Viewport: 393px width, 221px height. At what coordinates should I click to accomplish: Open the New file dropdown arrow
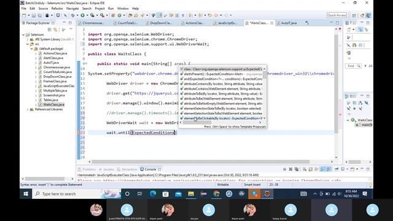click(x=29, y=15)
